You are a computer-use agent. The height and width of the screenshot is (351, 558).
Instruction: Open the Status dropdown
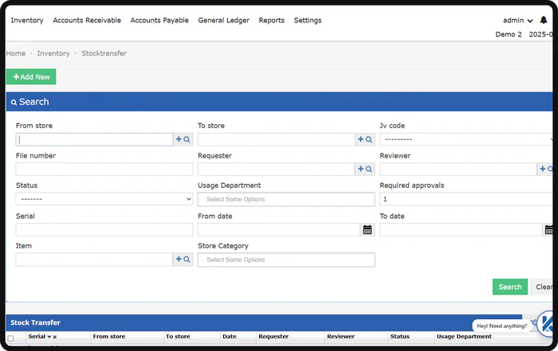click(x=104, y=199)
